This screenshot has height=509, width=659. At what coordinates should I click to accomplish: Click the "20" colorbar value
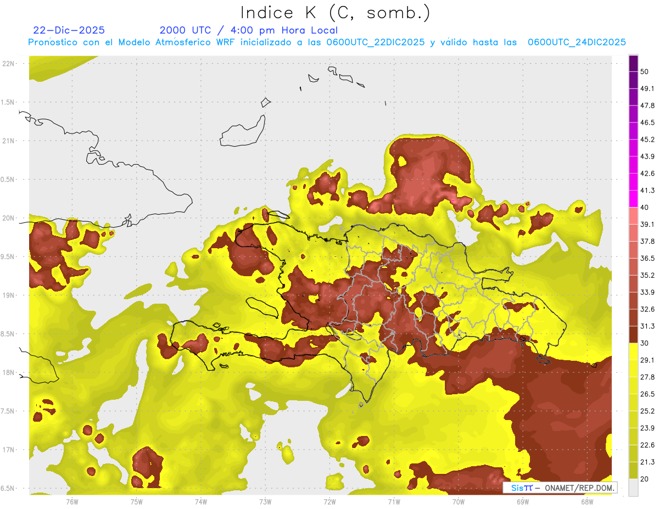click(x=645, y=479)
